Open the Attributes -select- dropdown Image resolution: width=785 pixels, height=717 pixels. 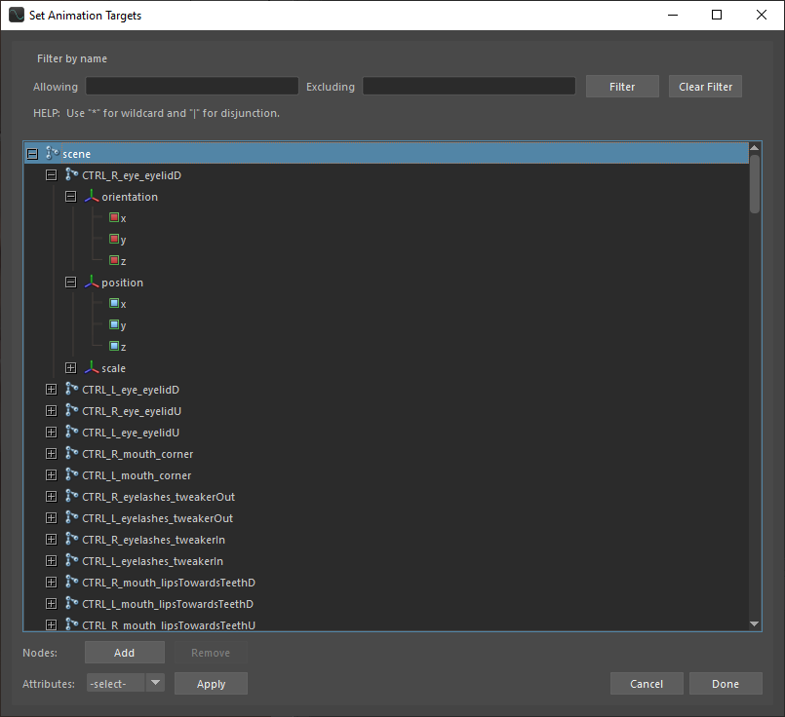click(x=126, y=684)
